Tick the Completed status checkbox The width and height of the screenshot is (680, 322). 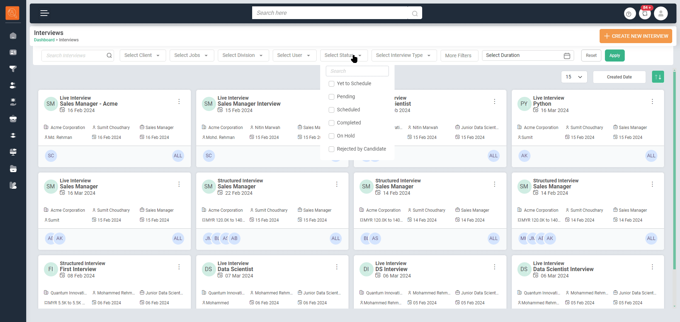tap(331, 123)
